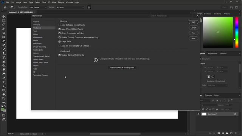Toggle Enable Floating Document Window Docking
This screenshot has height=136, width=242.
tap(60, 37)
